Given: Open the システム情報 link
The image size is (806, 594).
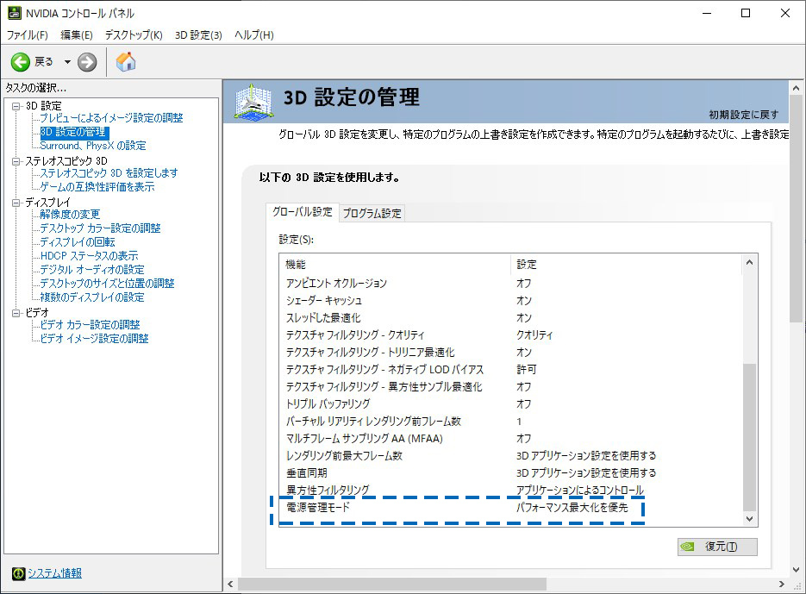Looking at the screenshot, I should click(54, 573).
